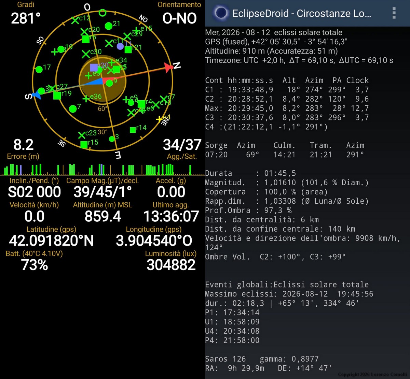Select BeiDou c11 cross marker
410x379 pixels.
pos(109,43)
